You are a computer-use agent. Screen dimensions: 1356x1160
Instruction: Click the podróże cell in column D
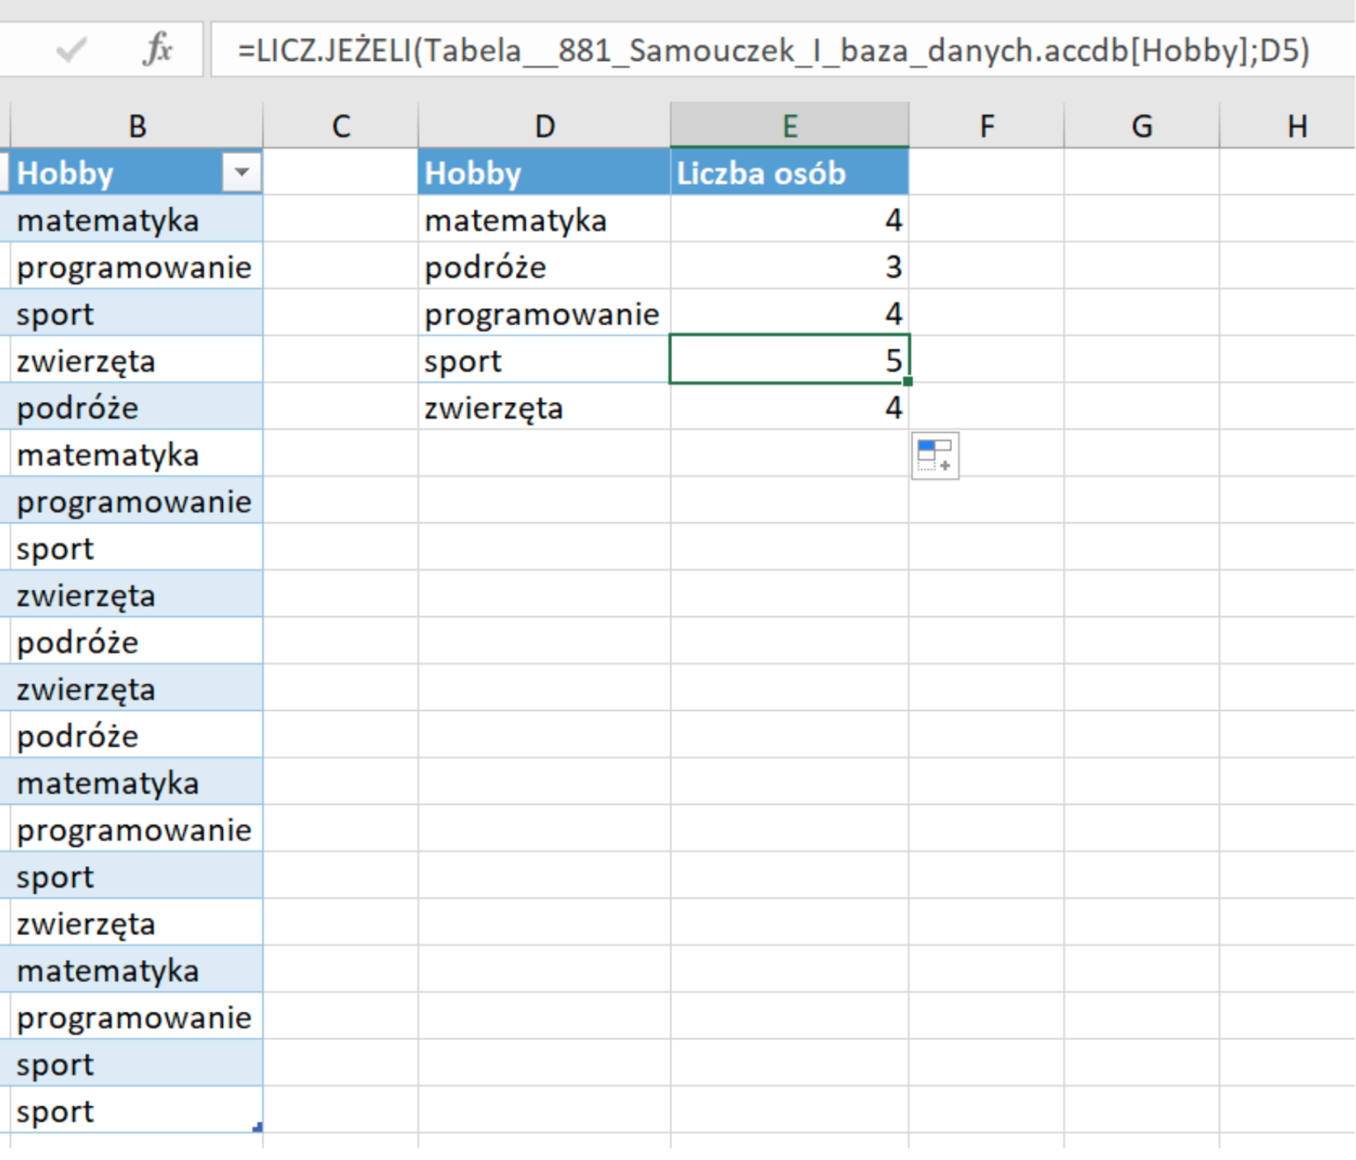coord(544,267)
